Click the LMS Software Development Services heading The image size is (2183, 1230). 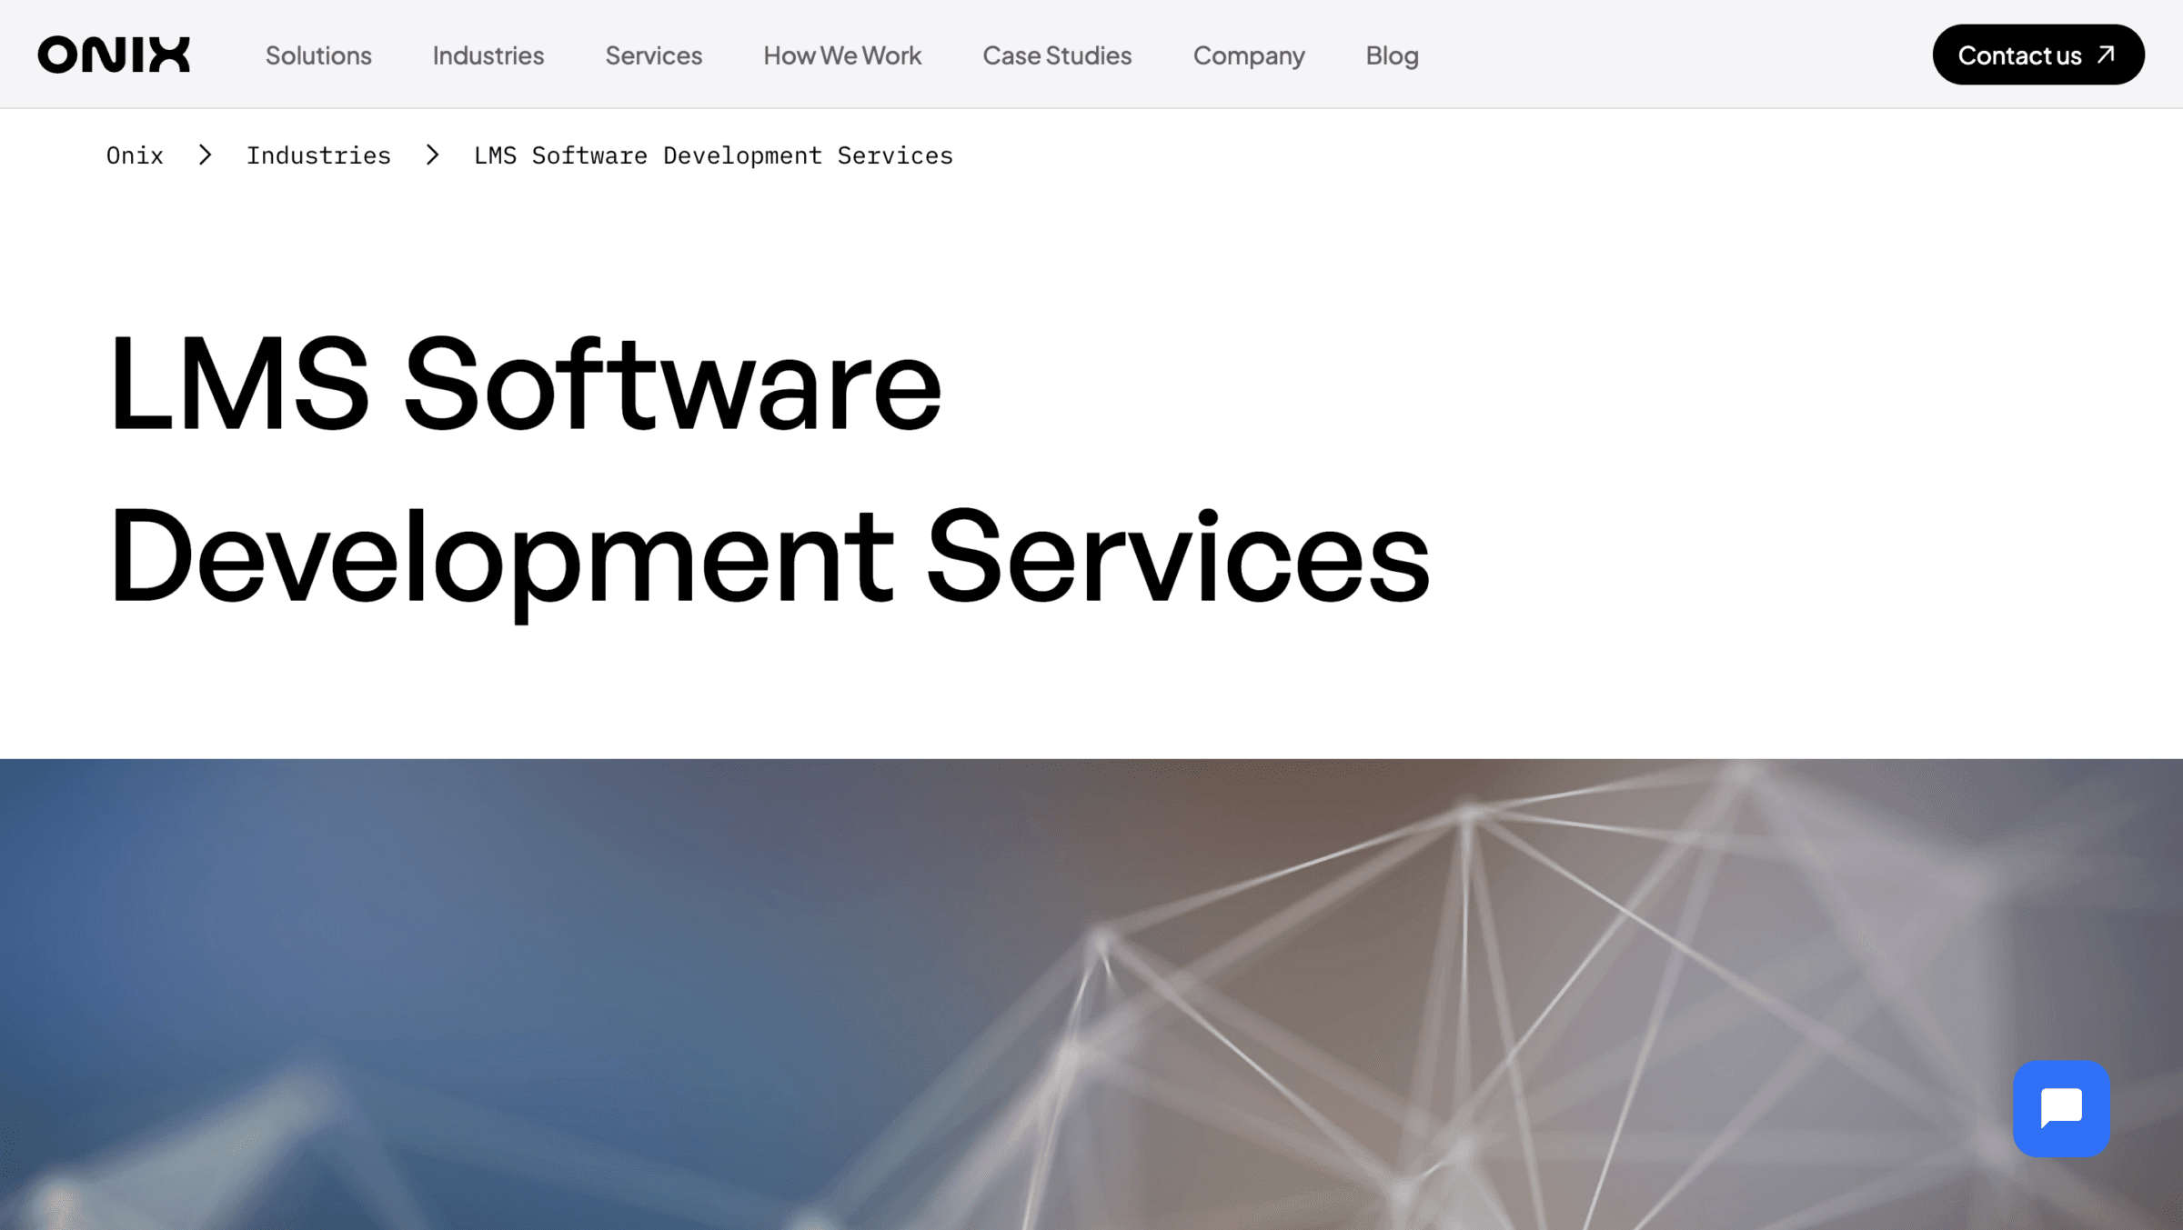[x=769, y=470]
